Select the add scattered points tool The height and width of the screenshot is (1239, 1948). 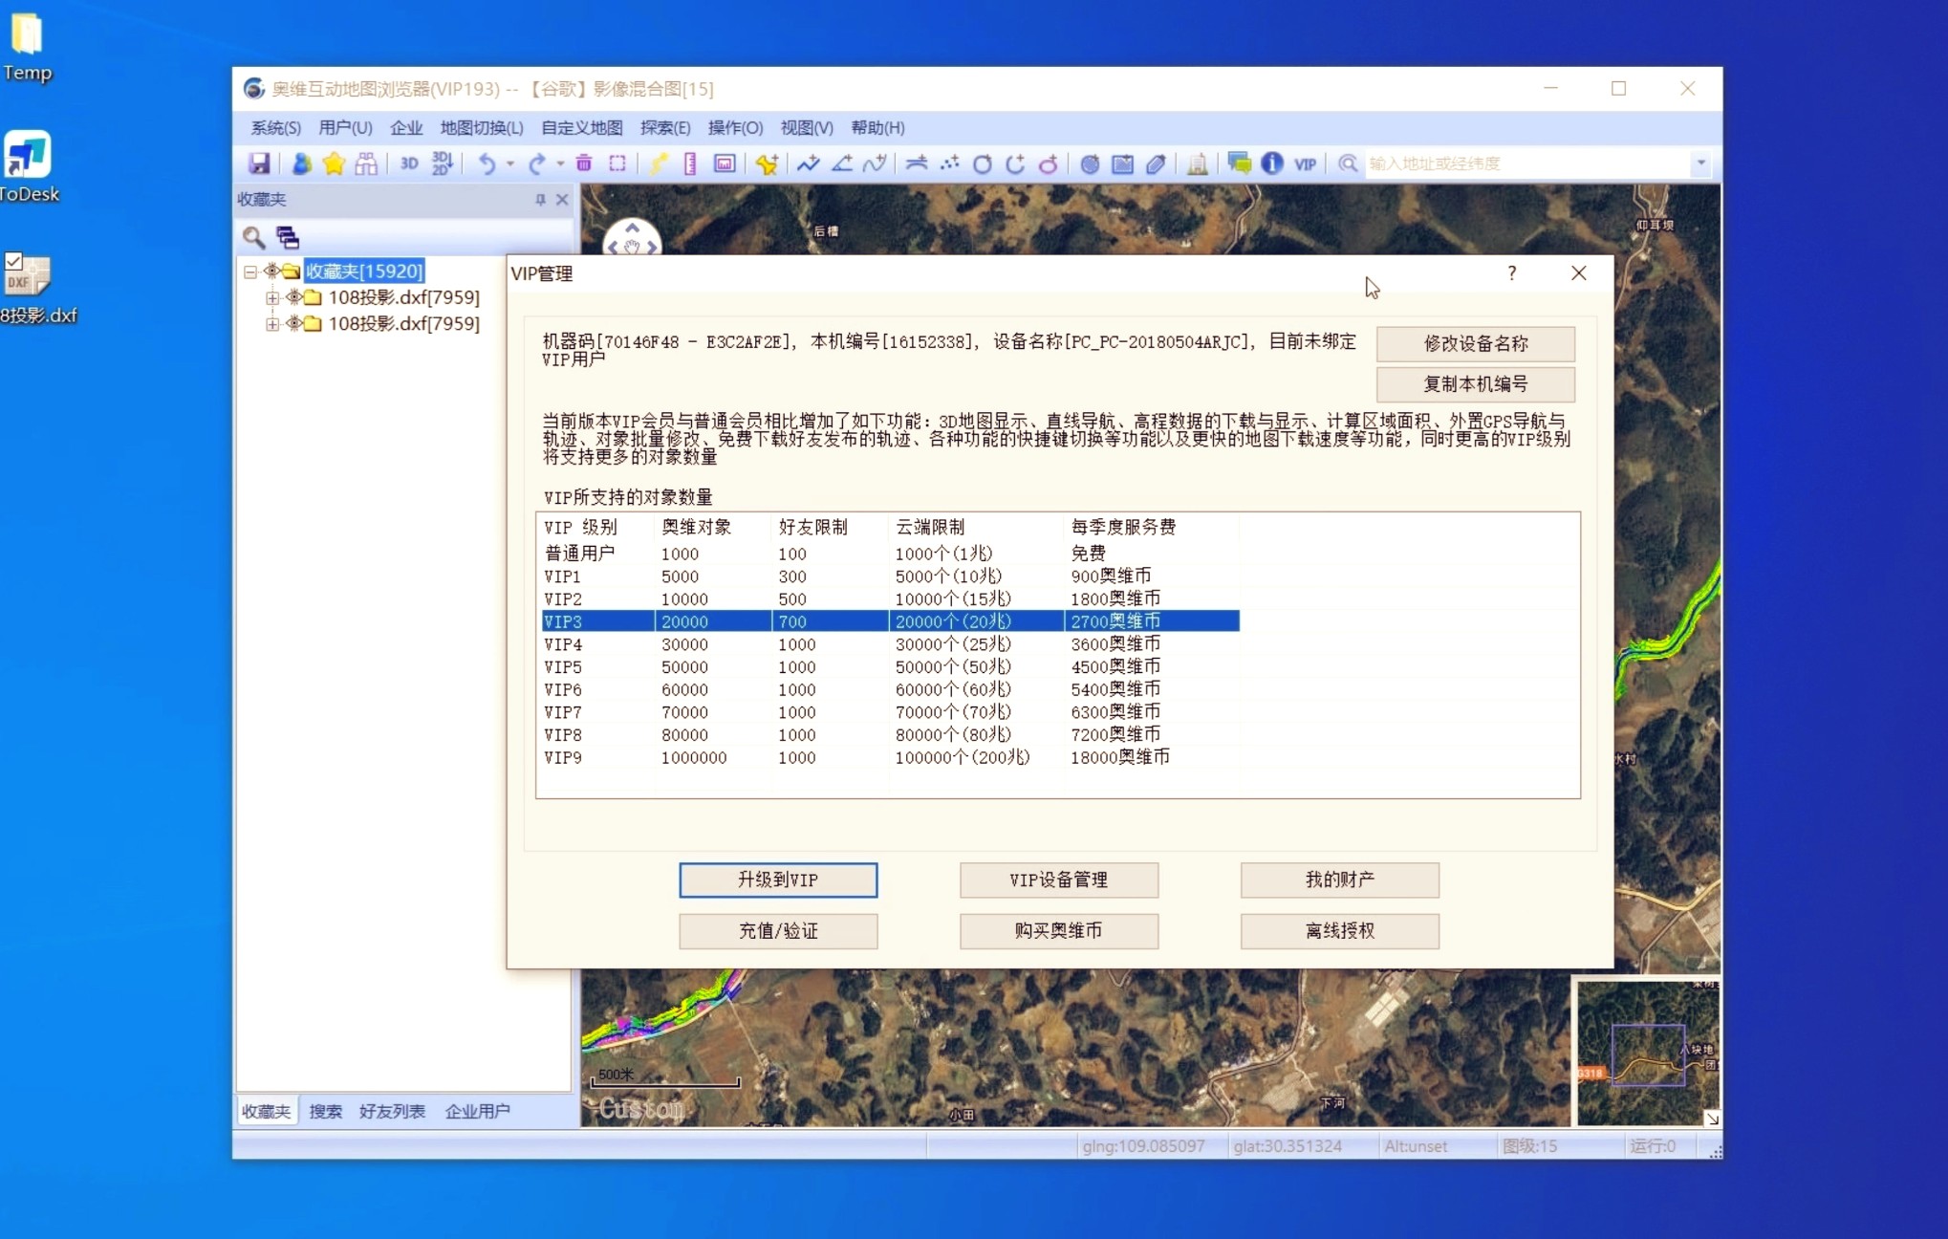click(950, 163)
